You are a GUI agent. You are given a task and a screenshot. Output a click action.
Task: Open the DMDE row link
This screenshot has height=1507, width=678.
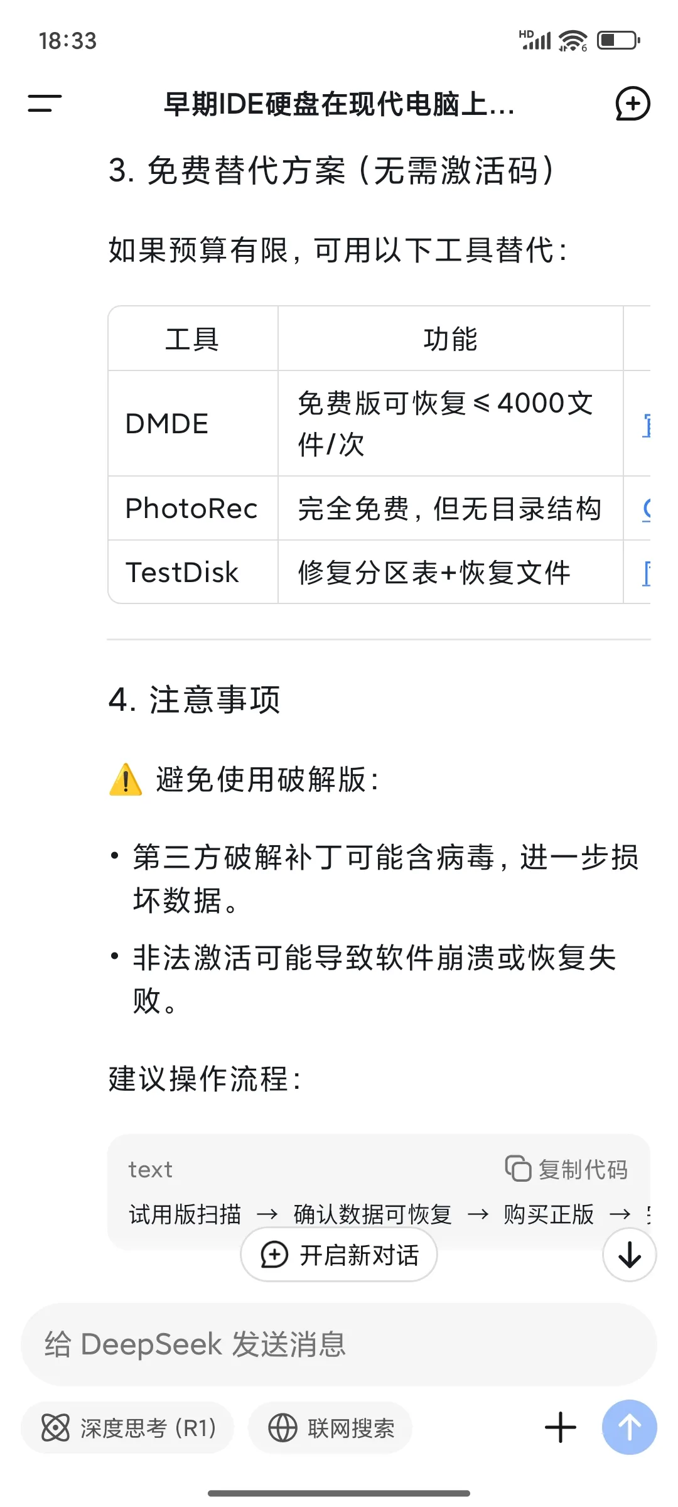(646, 424)
